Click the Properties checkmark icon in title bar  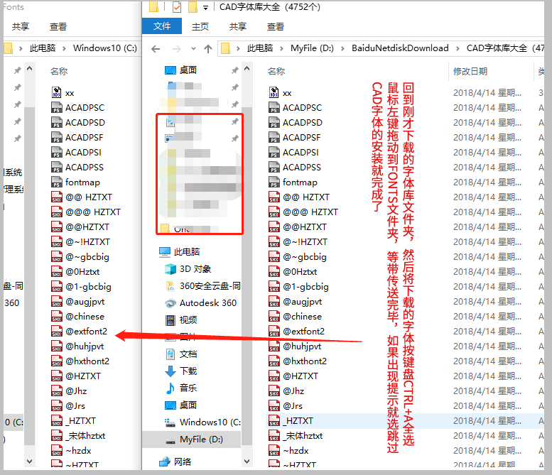(177, 6)
